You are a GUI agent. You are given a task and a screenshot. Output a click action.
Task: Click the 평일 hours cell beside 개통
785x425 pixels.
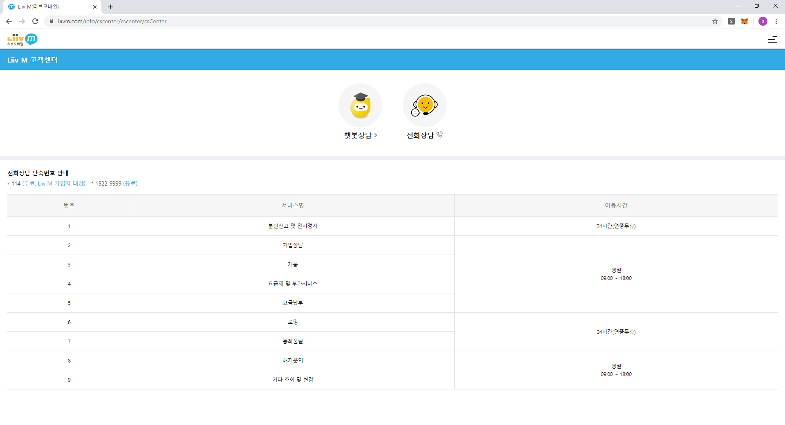tap(616, 274)
